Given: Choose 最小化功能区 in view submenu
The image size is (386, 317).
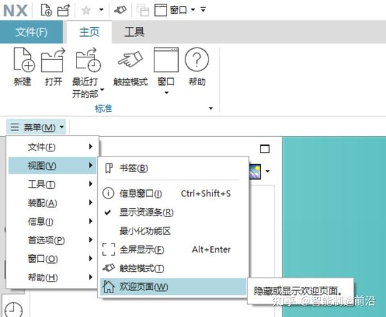Looking at the screenshot, I should point(173,231).
